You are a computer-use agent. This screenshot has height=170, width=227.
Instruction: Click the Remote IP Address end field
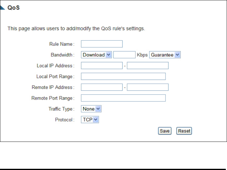[148, 87]
